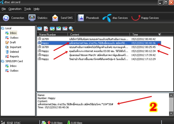Click the Time line in preview pane
174x124 pixels.
pos(53,107)
